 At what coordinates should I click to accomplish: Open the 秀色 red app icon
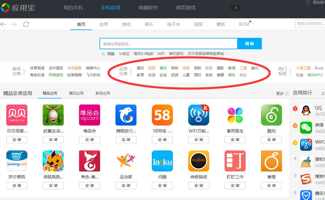pos(90,161)
